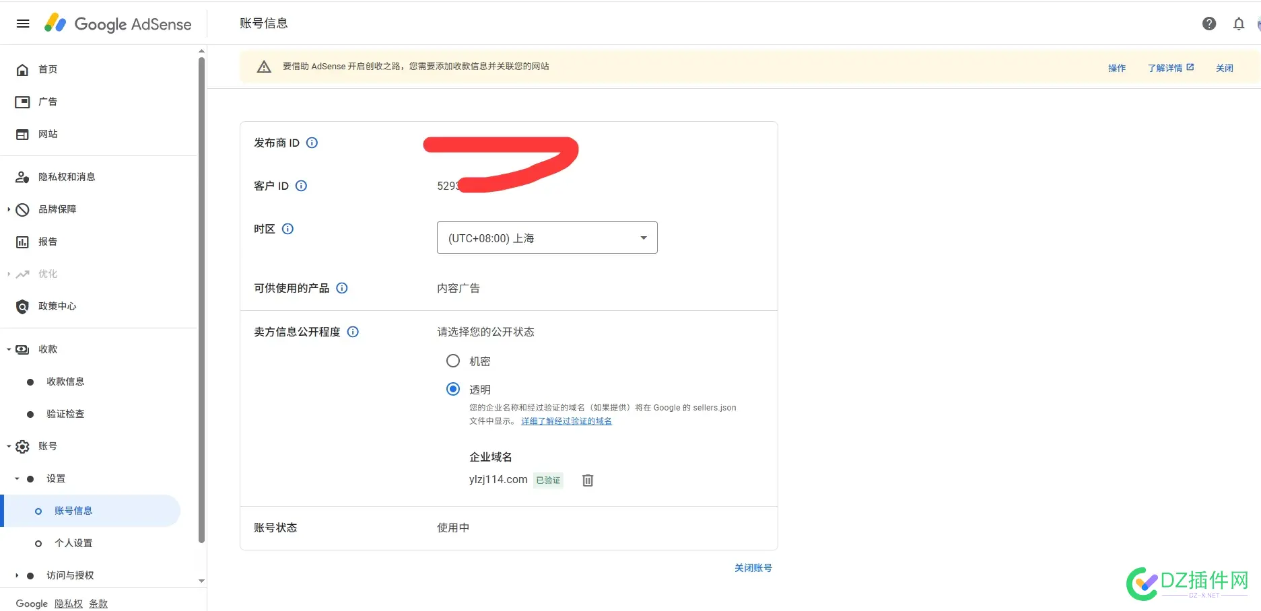Click the 收款 payments icon
Viewport: 1261px width, 611px height.
point(22,349)
